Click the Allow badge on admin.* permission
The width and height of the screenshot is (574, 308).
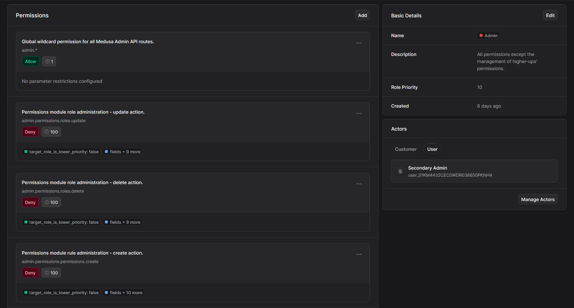tap(30, 61)
